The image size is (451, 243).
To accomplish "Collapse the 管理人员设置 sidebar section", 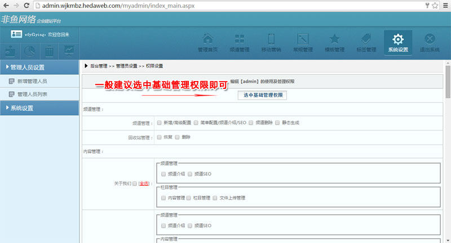I will click(39, 67).
